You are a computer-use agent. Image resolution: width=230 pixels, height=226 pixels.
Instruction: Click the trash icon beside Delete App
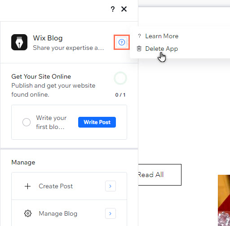tap(139, 49)
